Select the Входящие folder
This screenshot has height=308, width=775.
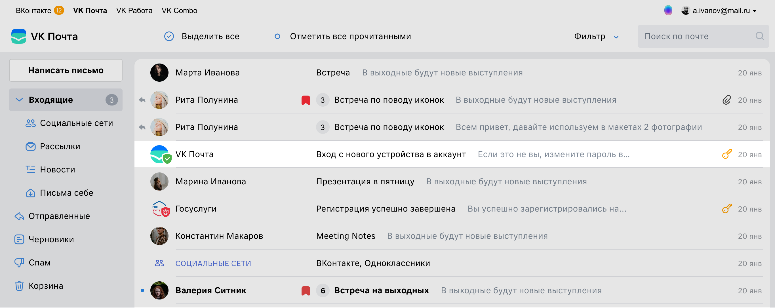66,100
